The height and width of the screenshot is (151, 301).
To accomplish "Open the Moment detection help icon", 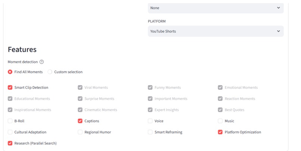I will [42, 62].
